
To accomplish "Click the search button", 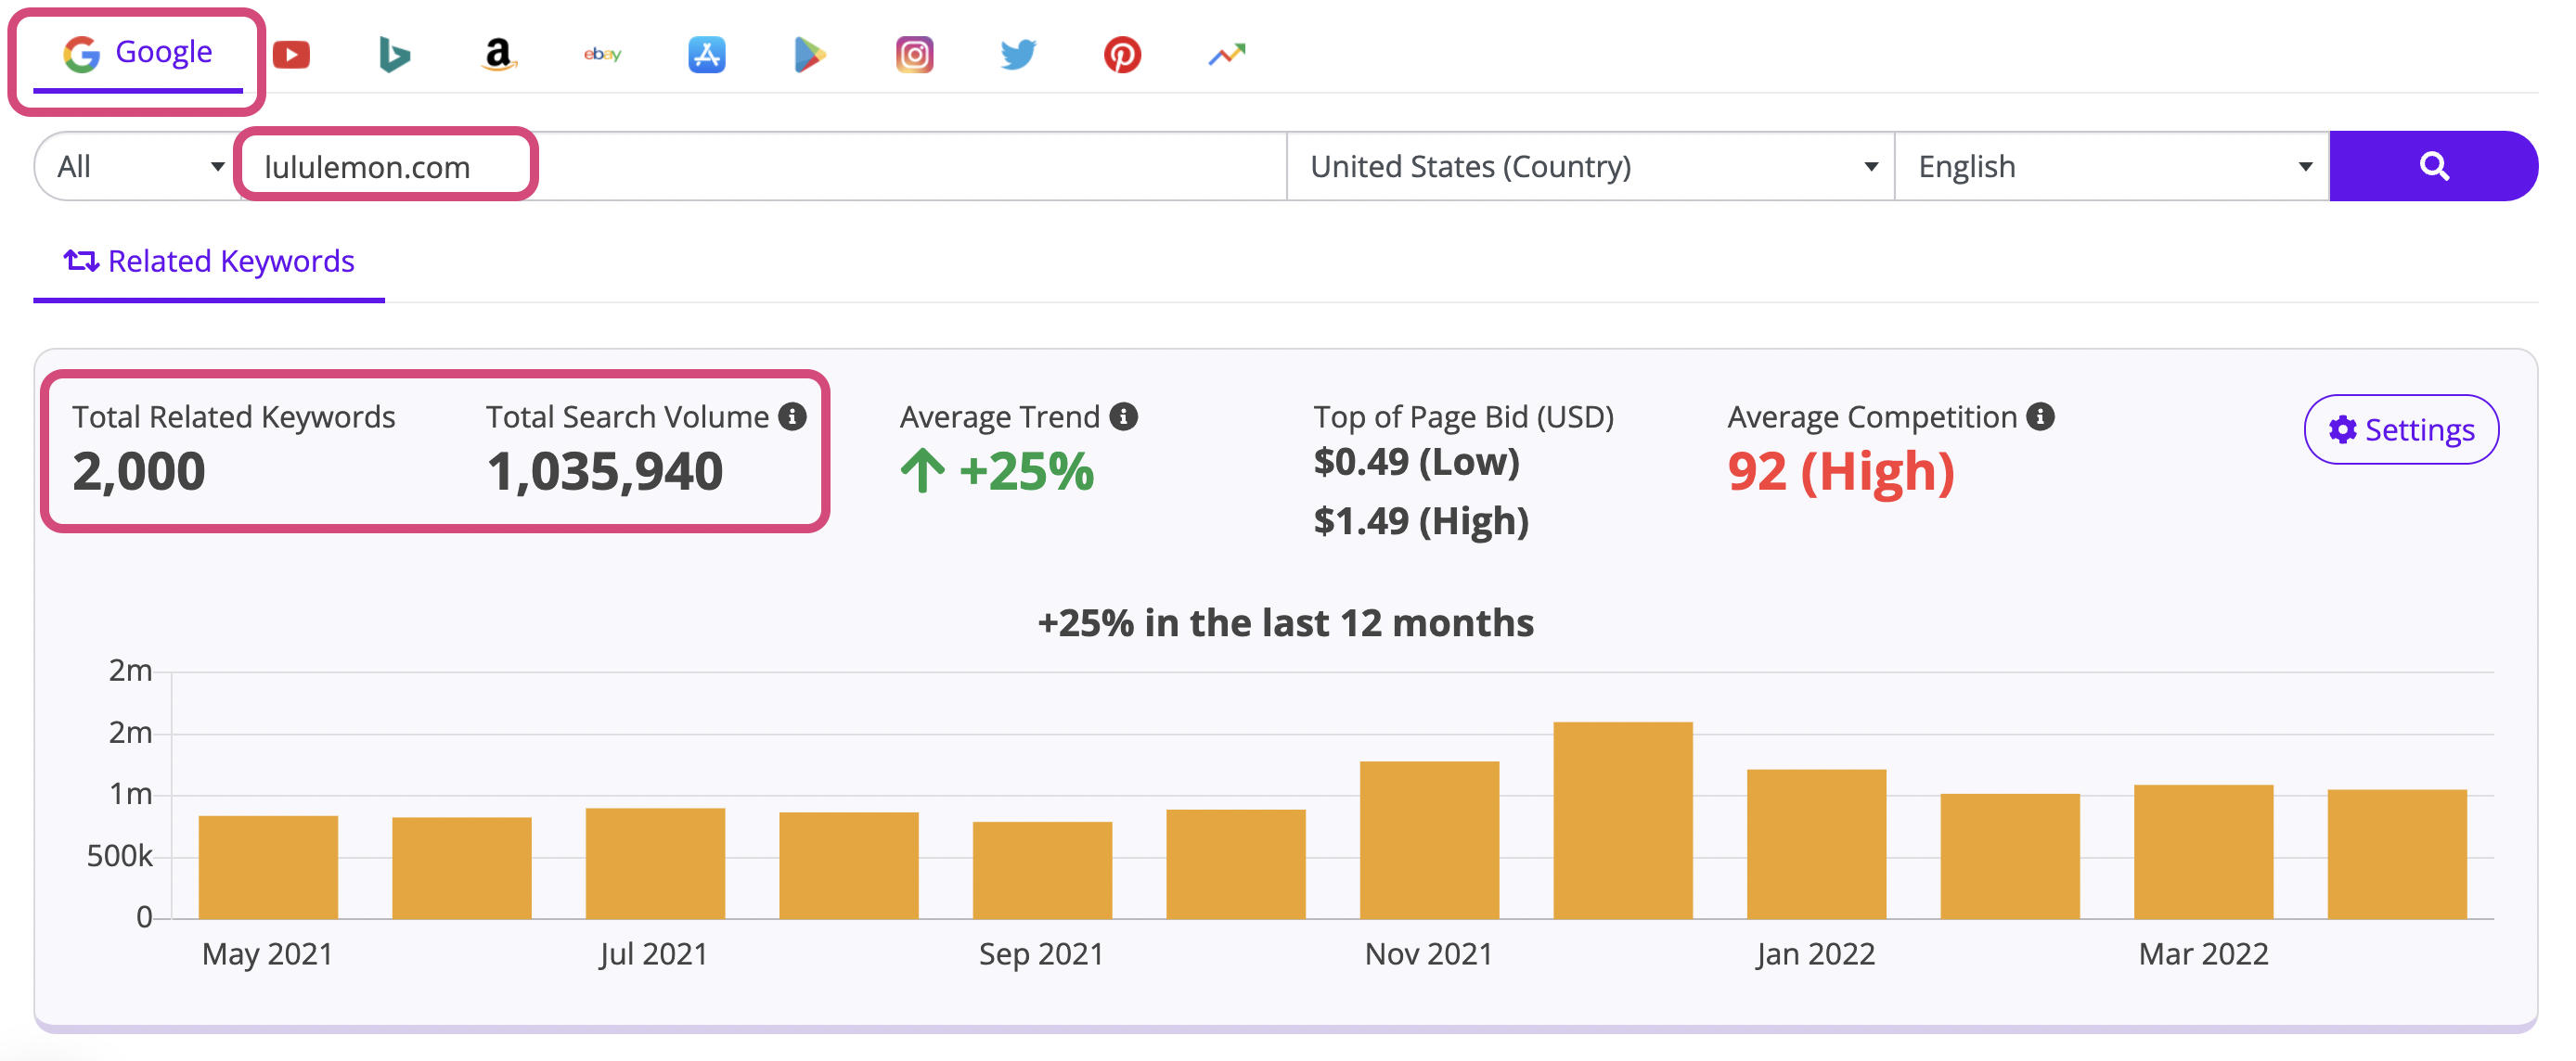I will click(2437, 166).
